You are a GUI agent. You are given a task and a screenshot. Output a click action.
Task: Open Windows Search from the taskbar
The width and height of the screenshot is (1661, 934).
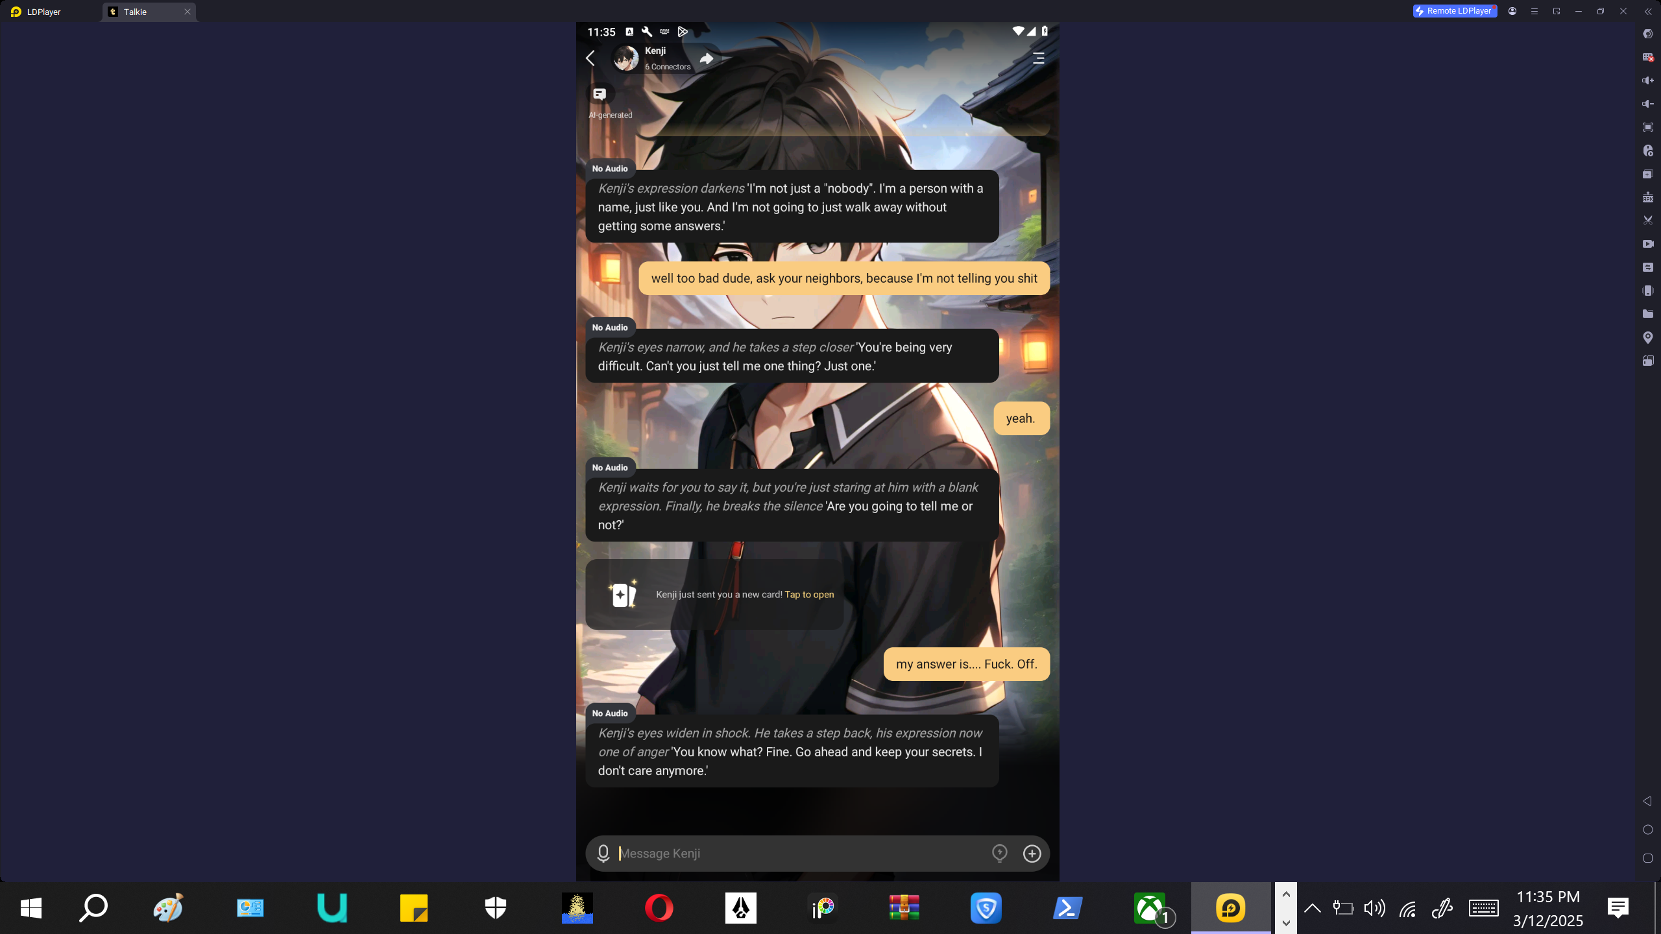pos(93,908)
